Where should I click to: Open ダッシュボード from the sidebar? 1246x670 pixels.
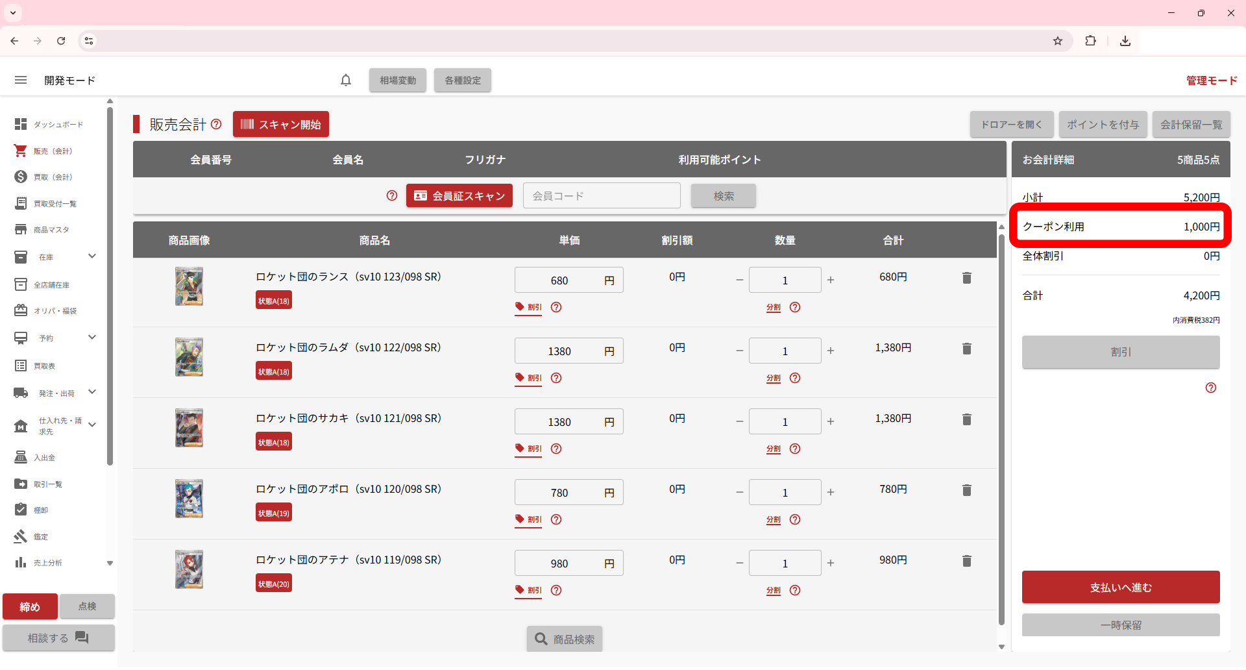tap(58, 124)
